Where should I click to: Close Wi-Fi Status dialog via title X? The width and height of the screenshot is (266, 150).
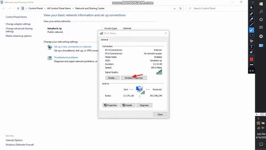(166, 33)
